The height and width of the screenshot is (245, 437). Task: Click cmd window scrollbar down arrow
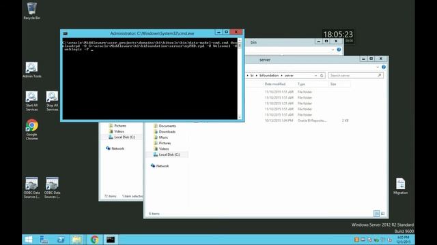coord(240,117)
